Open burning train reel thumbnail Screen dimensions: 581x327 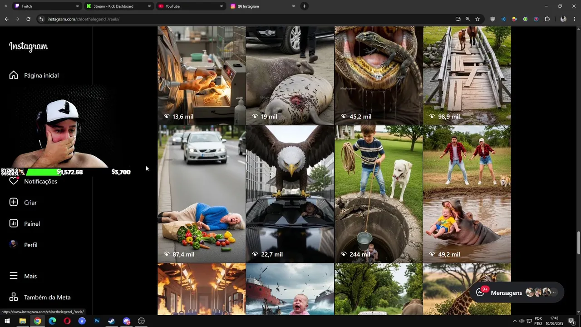pyautogui.click(x=202, y=289)
